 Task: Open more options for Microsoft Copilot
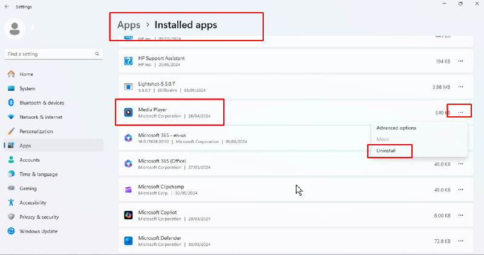(x=461, y=215)
